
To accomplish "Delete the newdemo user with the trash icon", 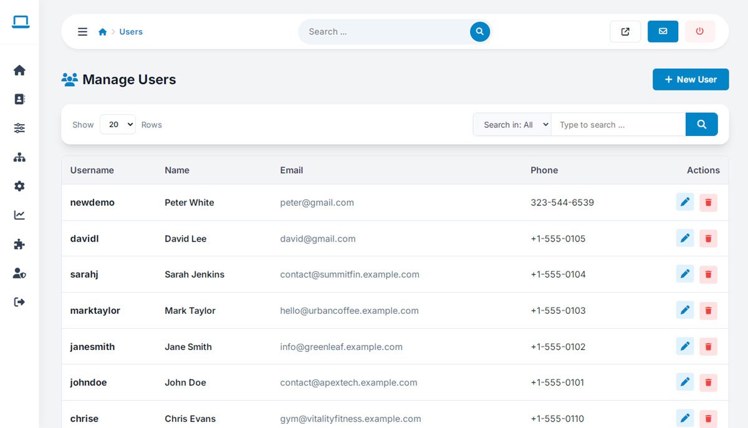I will (708, 203).
